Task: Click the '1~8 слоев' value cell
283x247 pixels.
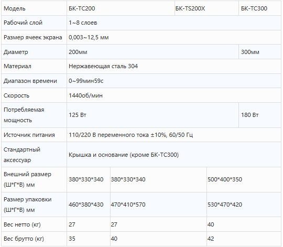Action: pos(174,23)
